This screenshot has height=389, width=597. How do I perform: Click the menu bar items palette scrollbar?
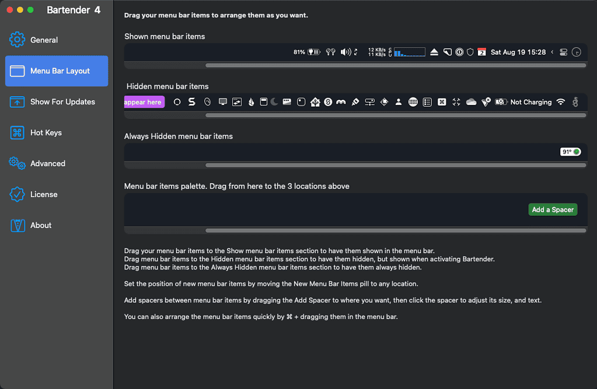[x=396, y=231]
